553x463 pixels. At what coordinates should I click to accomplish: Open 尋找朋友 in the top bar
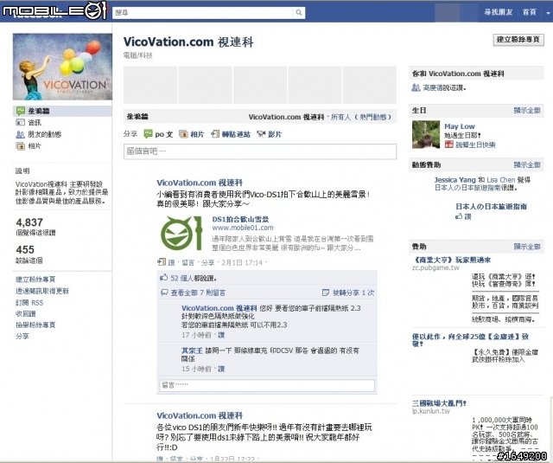pos(498,12)
